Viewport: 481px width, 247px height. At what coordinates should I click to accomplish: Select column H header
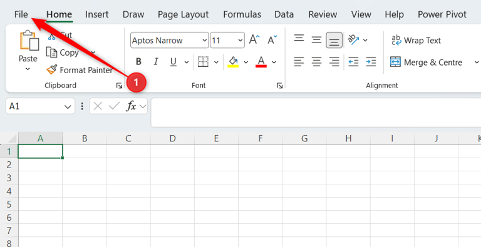pos(348,139)
